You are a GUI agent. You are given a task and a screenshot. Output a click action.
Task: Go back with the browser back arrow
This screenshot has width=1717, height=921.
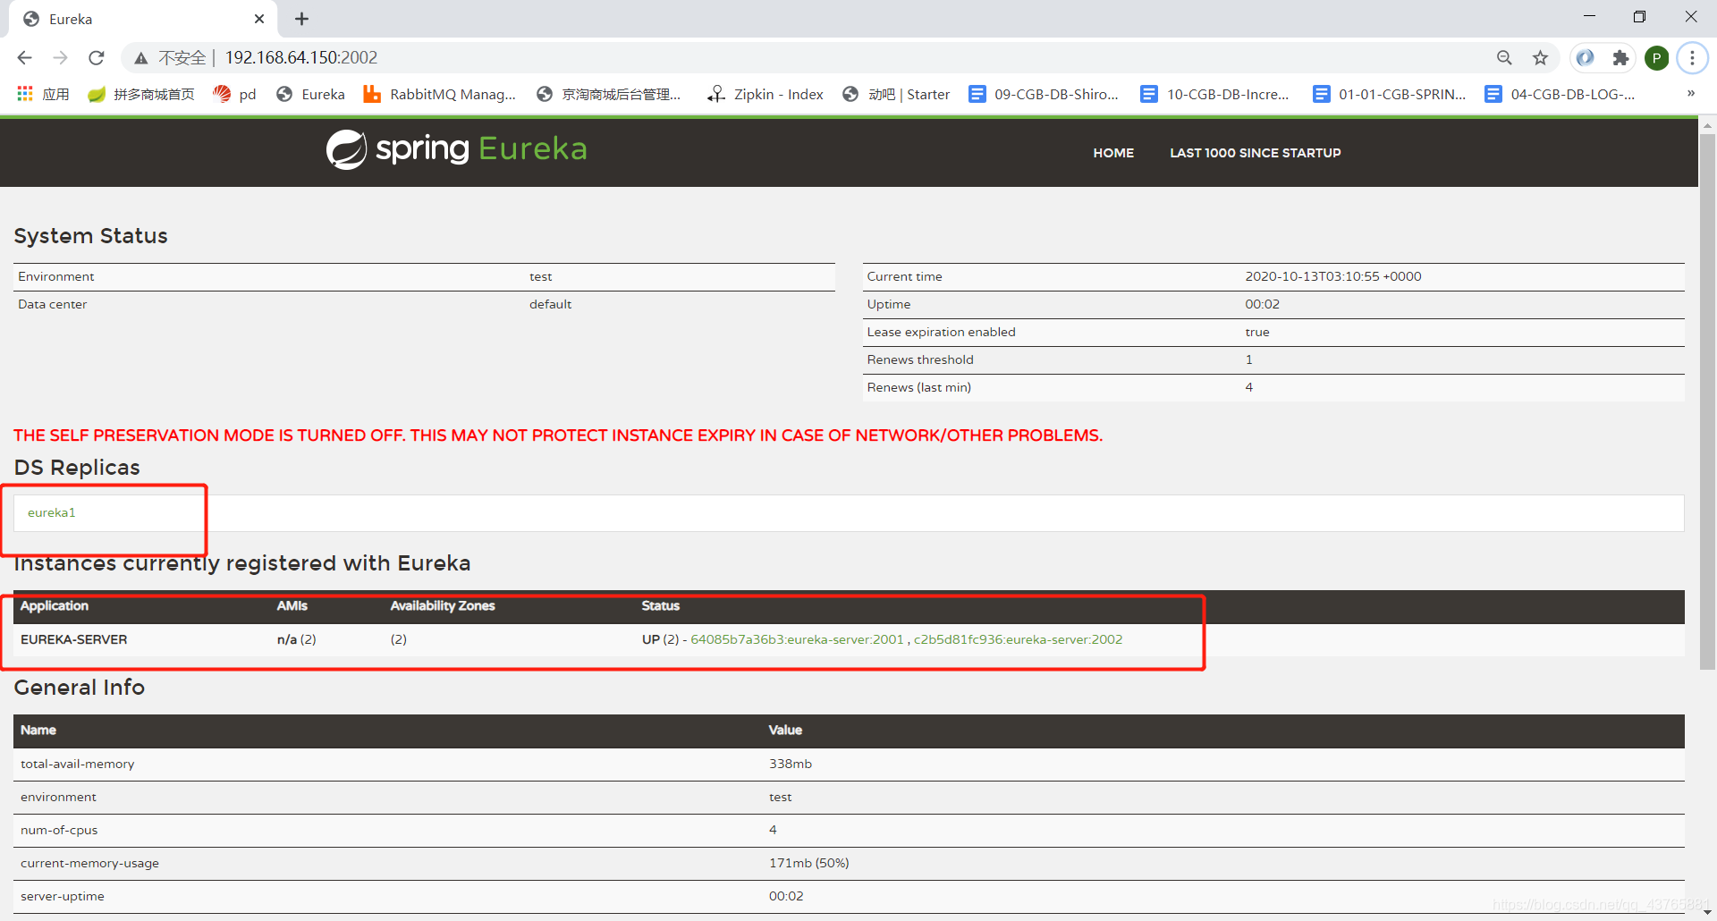(24, 58)
